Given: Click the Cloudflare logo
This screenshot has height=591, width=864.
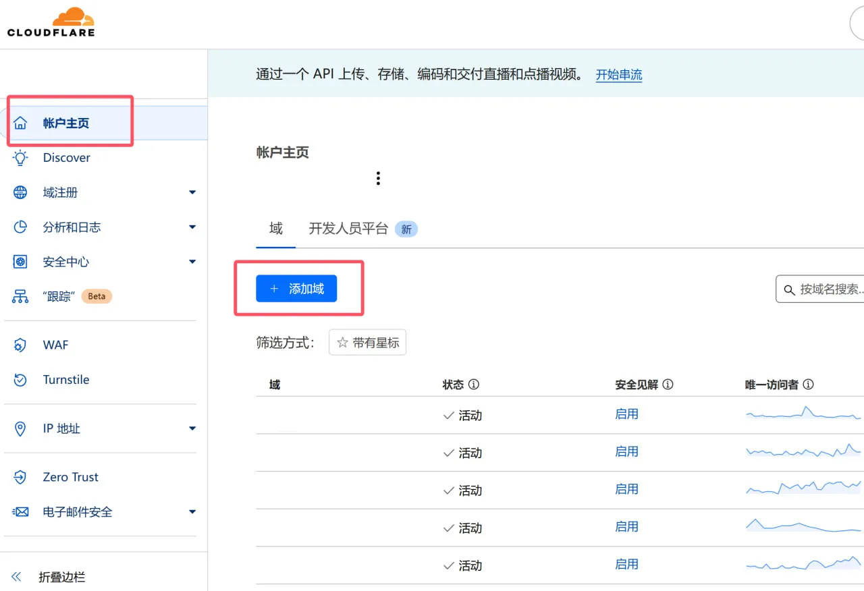Looking at the screenshot, I should (51, 22).
